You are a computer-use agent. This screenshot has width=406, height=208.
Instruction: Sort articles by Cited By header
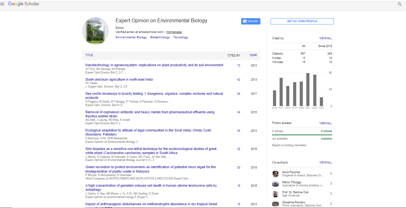pos(234,55)
